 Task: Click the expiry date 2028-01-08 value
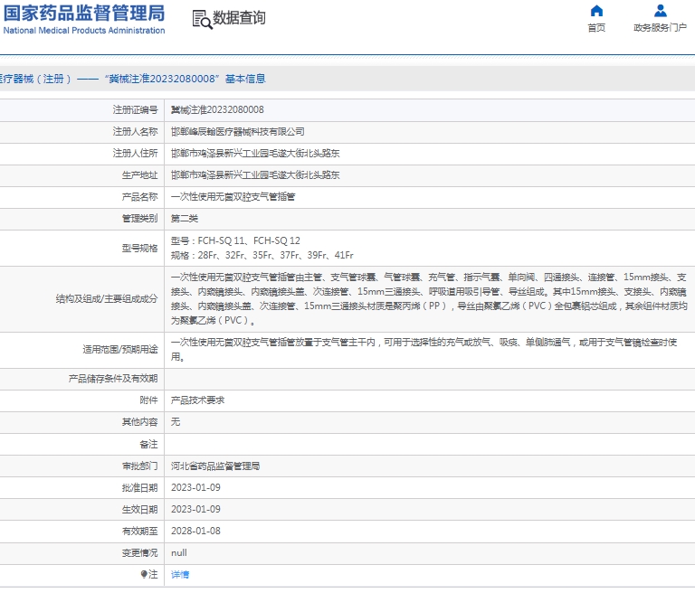tap(195, 531)
